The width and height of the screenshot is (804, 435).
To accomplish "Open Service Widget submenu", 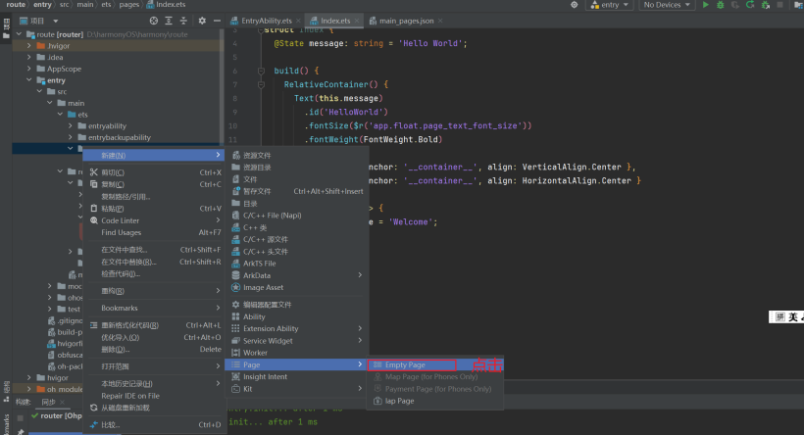I will pos(297,341).
